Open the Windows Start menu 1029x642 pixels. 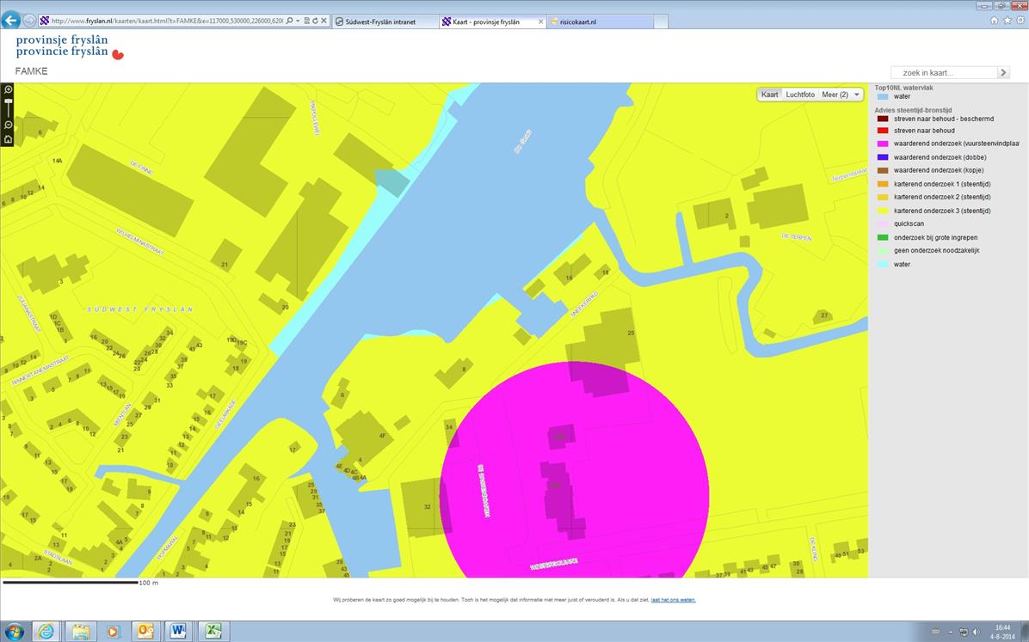(14, 632)
